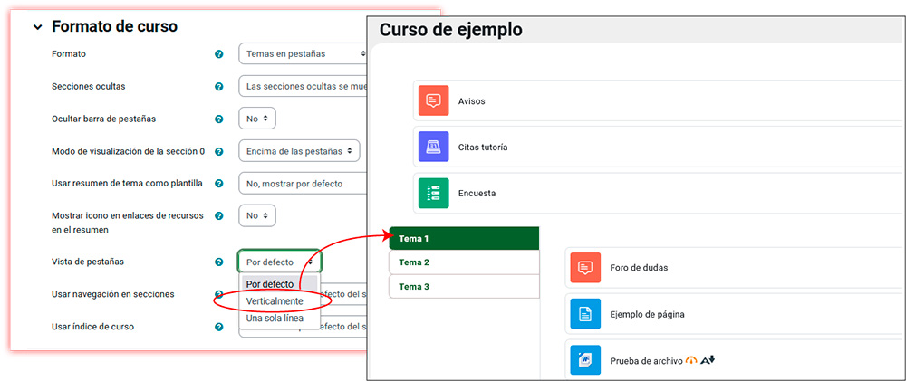The height and width of the screenshot is (381, 906).
Task: Switch to the Tema 2 tab
Action: [464, 262]
